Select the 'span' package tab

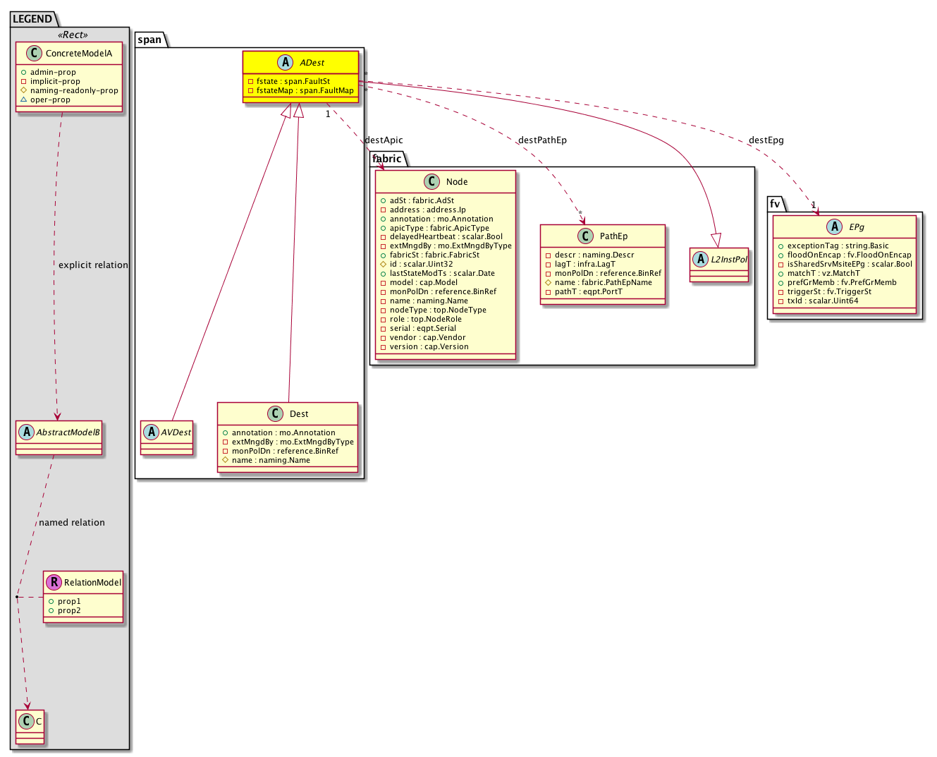[149, 40]
